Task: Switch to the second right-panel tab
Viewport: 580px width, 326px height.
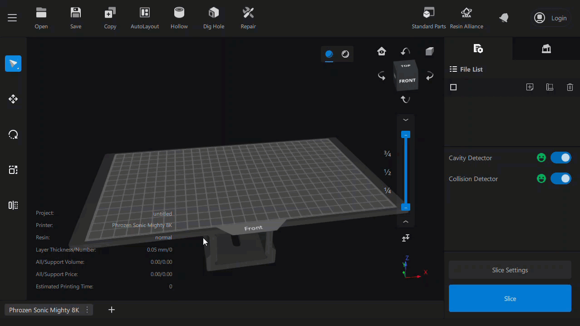Action: coord(546,49)
